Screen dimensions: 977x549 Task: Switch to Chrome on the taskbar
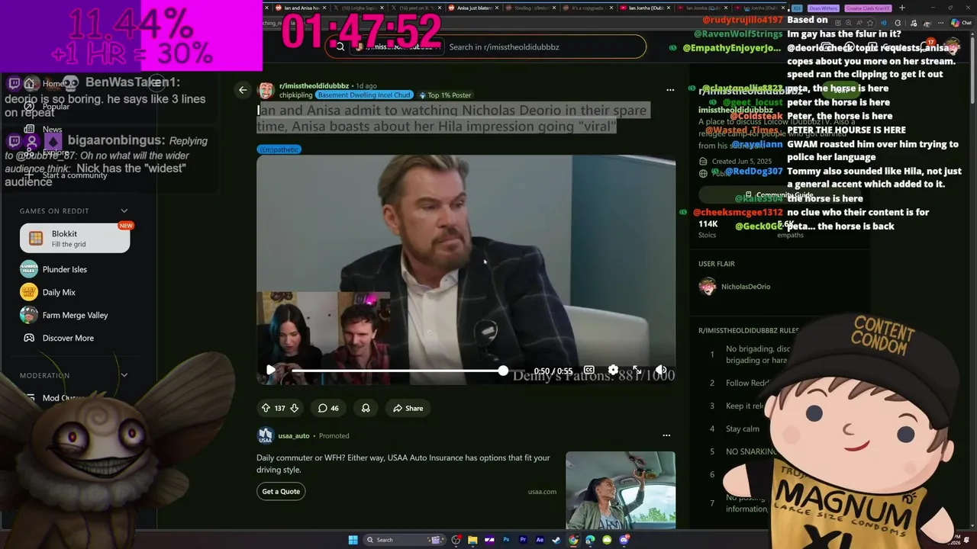[x=573, y=540]
